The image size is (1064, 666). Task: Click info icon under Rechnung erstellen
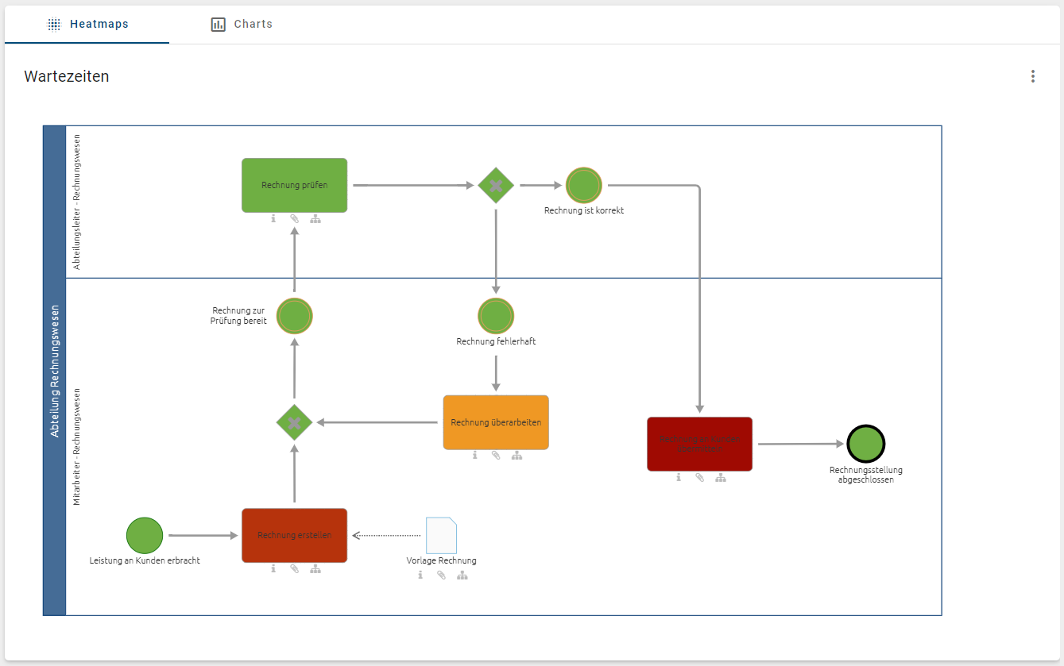pos(273,568)
